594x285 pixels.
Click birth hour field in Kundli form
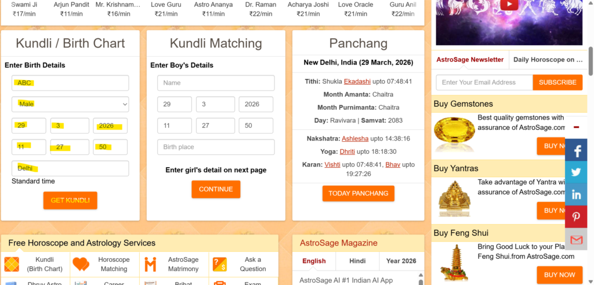tap(29, 147)
